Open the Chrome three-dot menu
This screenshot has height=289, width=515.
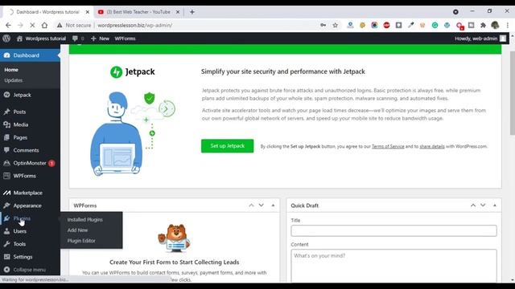click(507, 25)
